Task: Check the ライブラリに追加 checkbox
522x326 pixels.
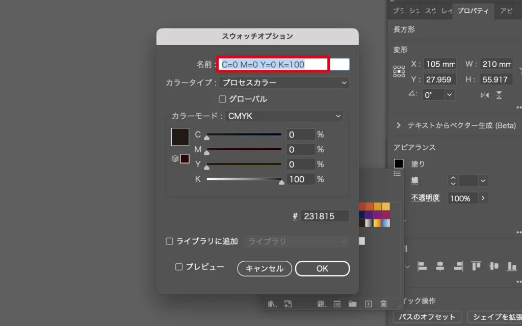Action: [x=170, y=241]
